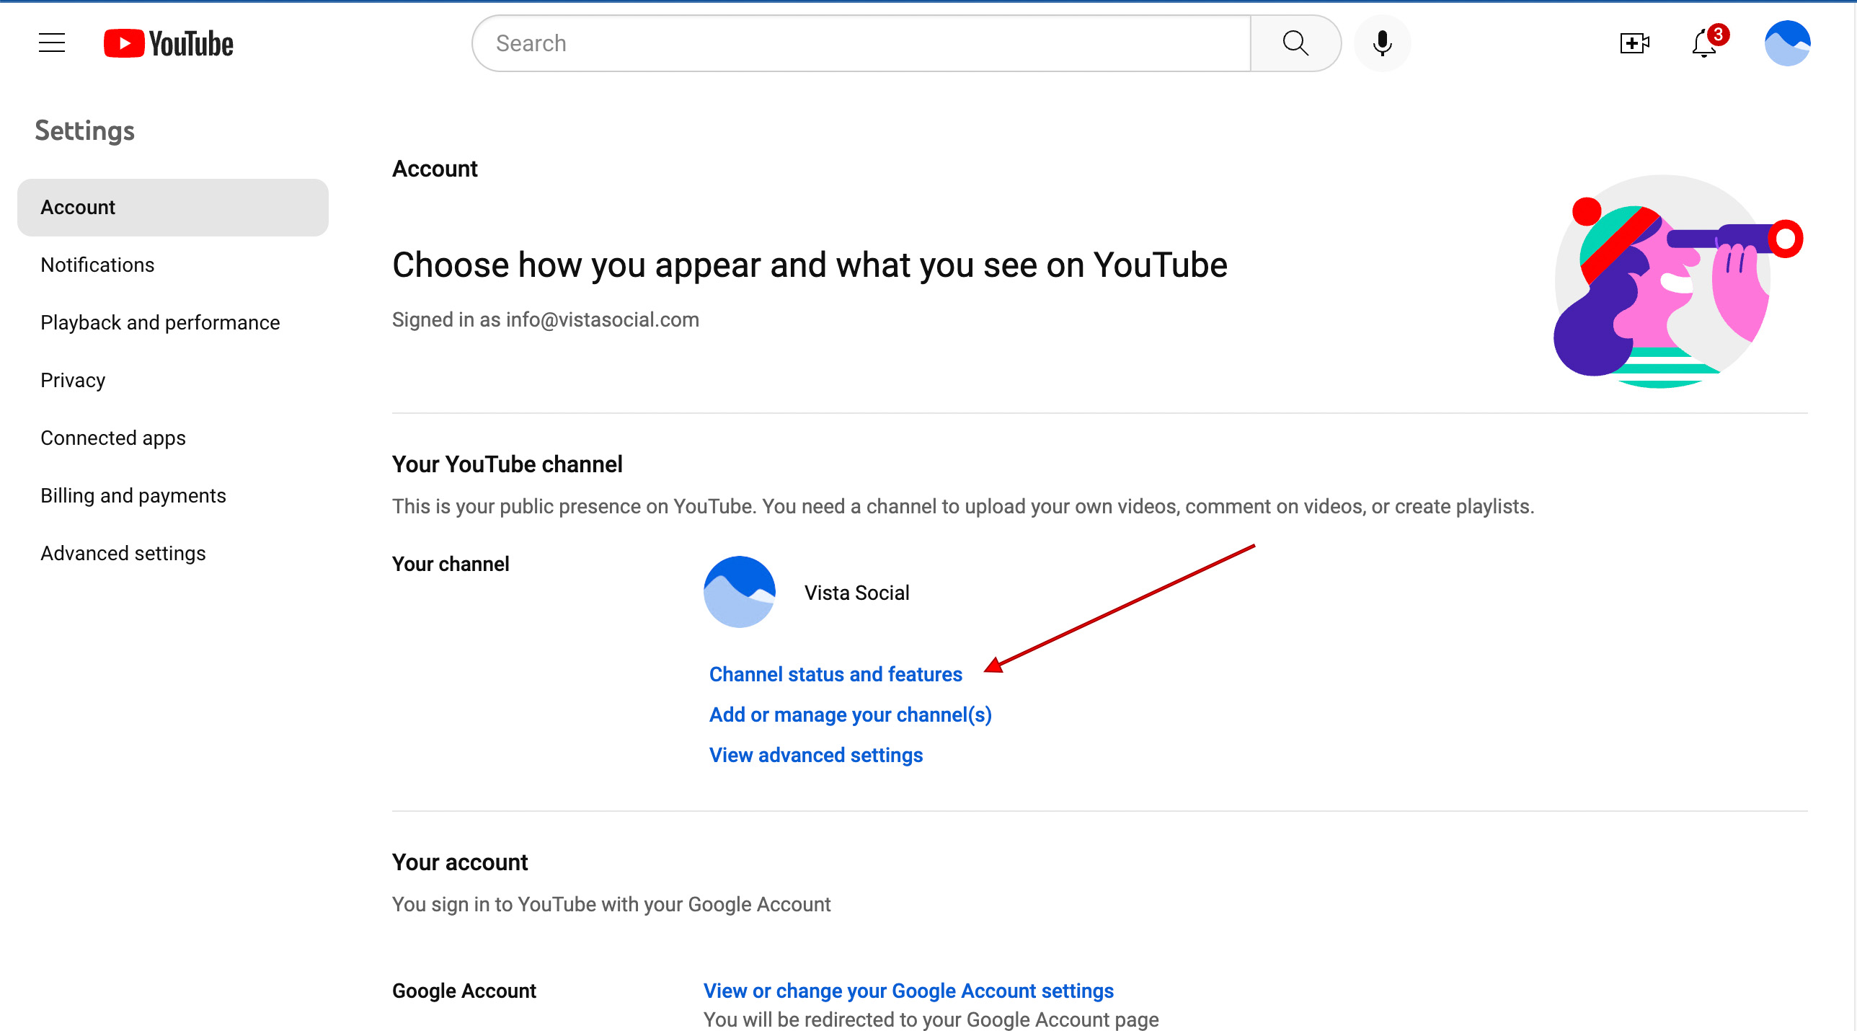
Task: Click Playback and performance settings option
Action: [x=160, y=322]
